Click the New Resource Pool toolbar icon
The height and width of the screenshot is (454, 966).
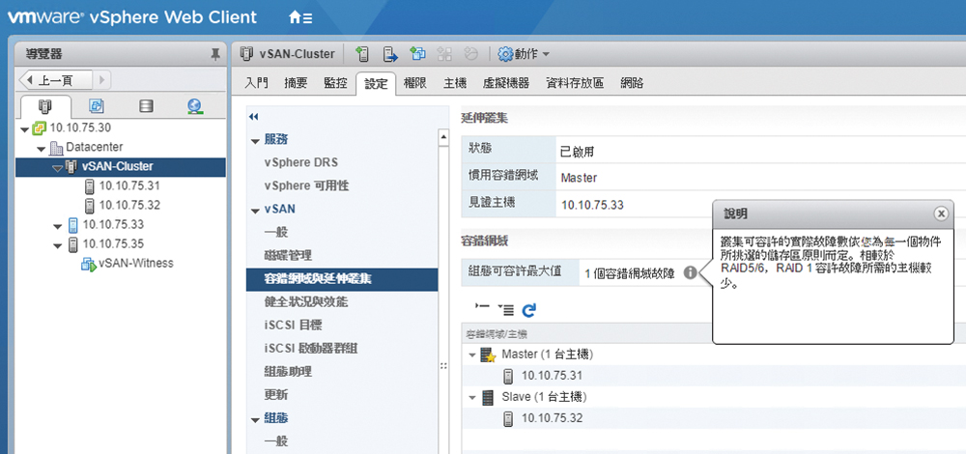point(417,54)
